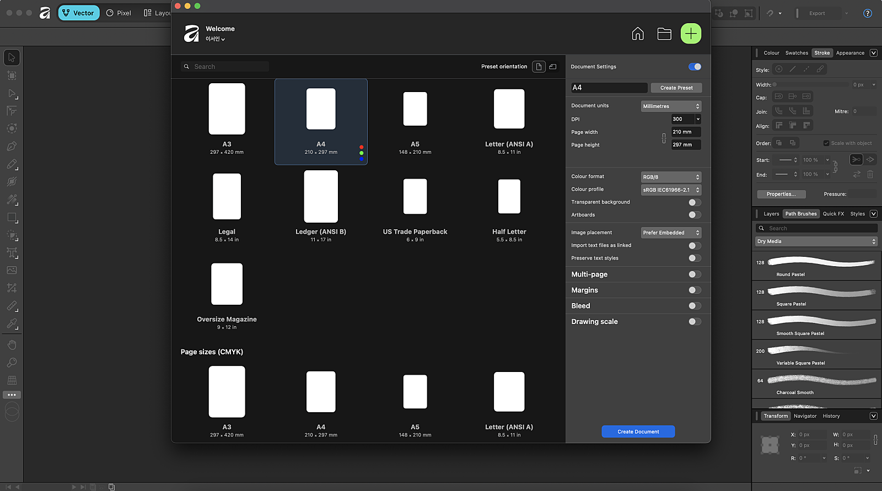Open the Dry Media brush category dropdown
Screen dimensions: 882x491
point(816,241)
